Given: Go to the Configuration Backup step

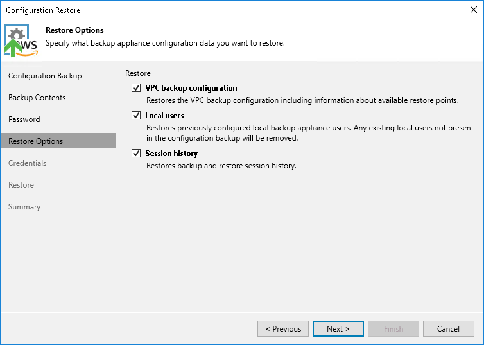Looking at the screenshot, I should [45, 76].
